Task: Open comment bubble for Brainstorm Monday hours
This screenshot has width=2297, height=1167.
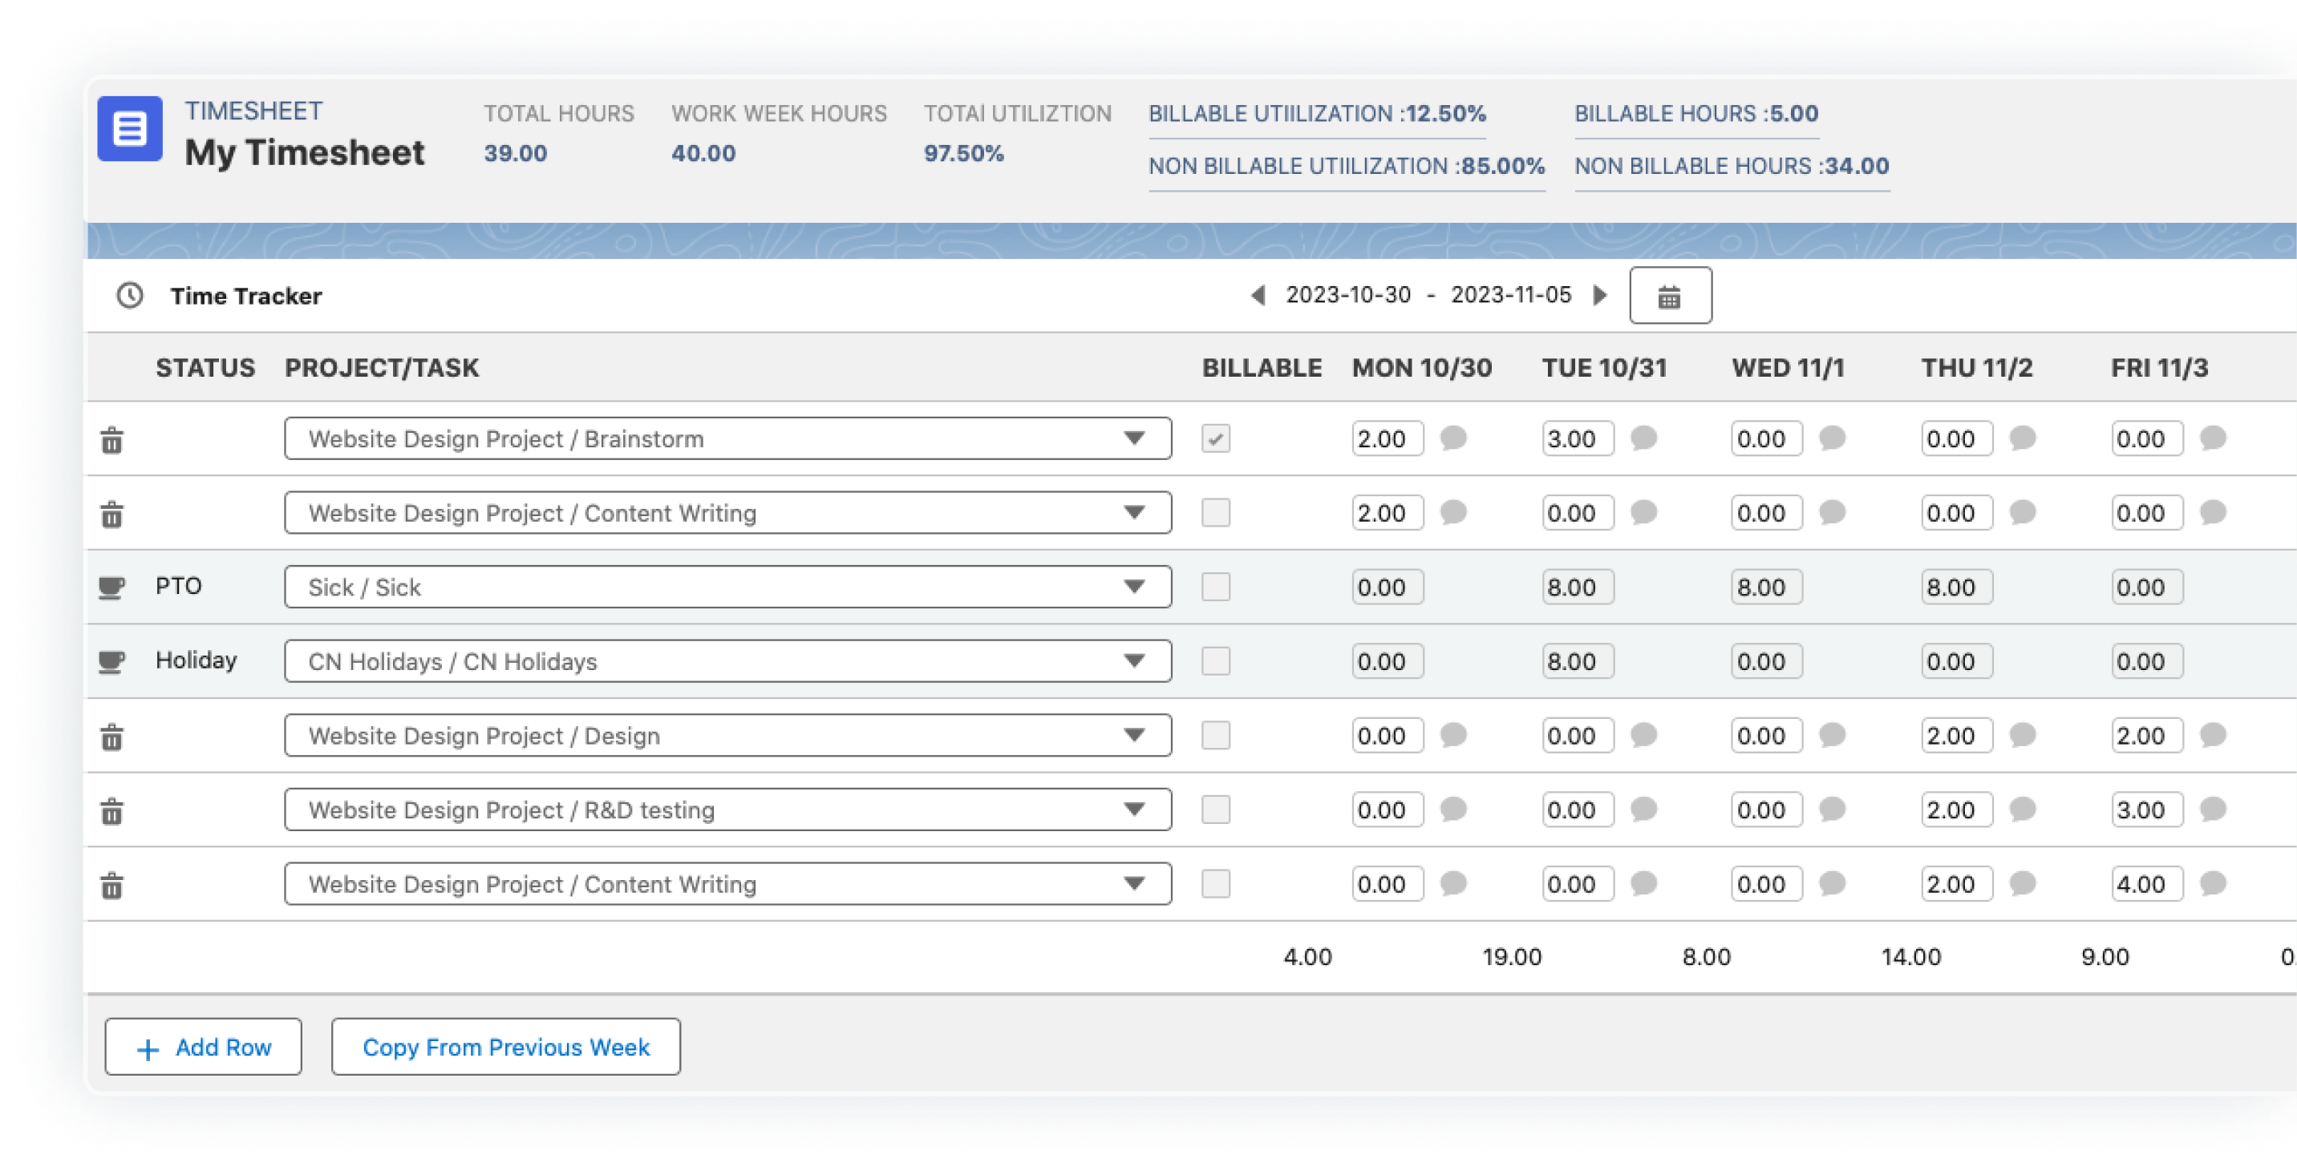Action: [1452, 438]
